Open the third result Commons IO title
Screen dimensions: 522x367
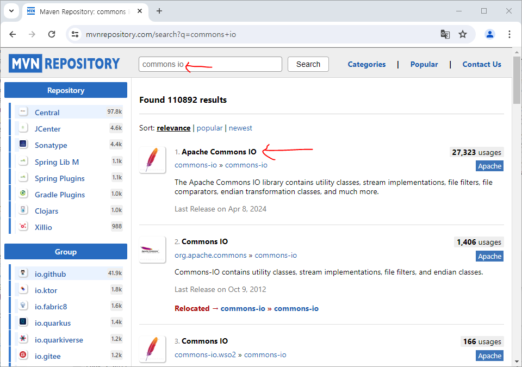205,341
